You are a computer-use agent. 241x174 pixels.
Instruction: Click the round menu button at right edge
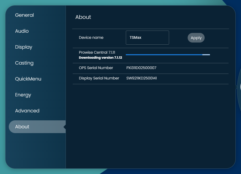coord(239,87)
